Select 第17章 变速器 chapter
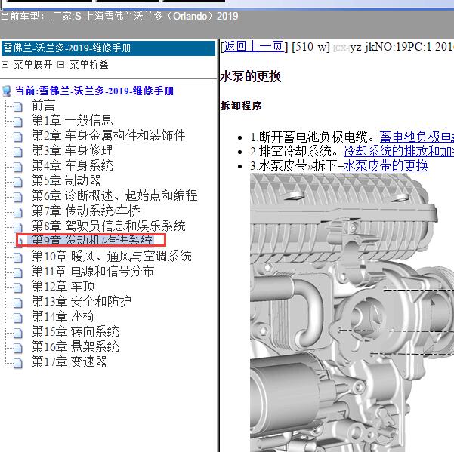454x452 pixels. (x=69, y=361)
